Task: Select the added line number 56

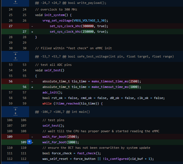Action: point(24,87)
